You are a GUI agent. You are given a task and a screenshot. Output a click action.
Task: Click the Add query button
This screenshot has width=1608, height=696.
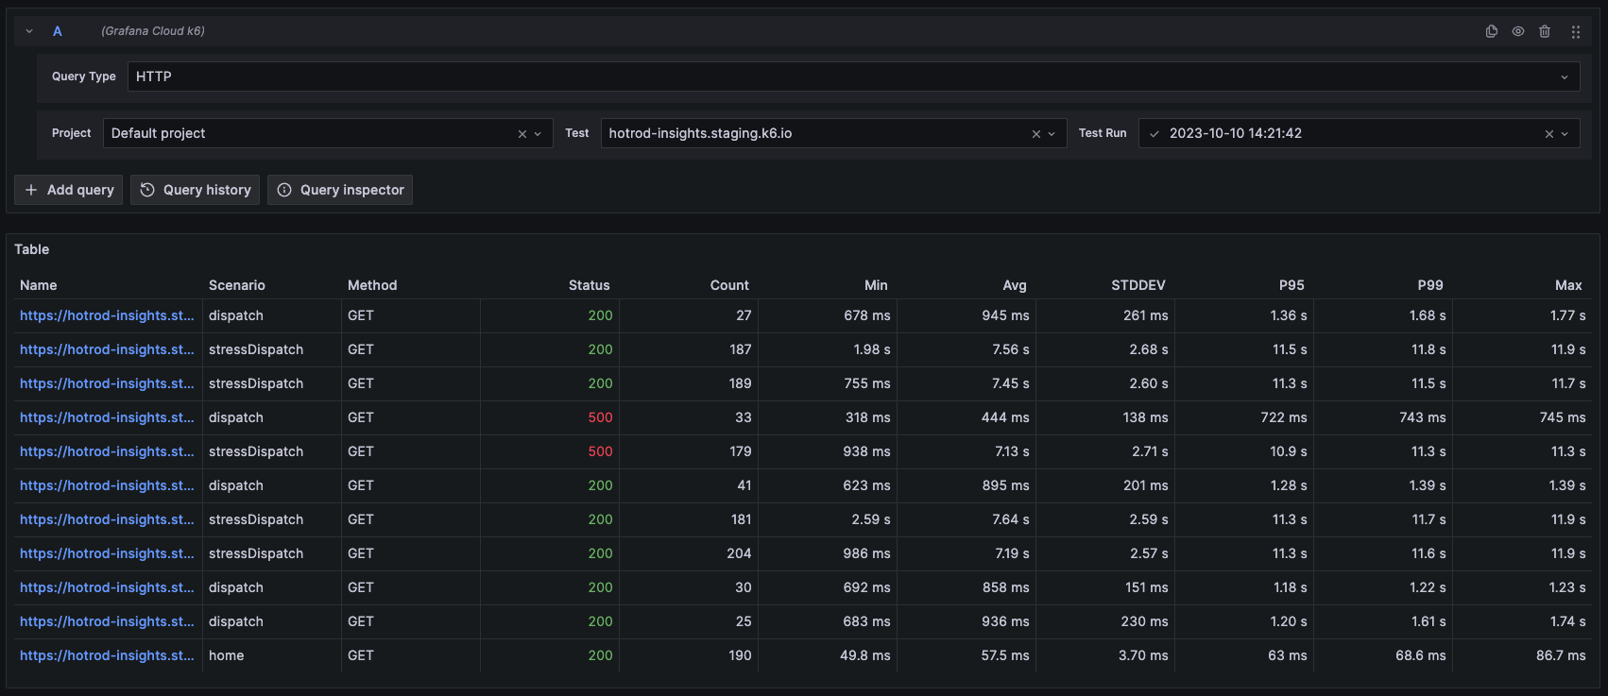(69, 190)
